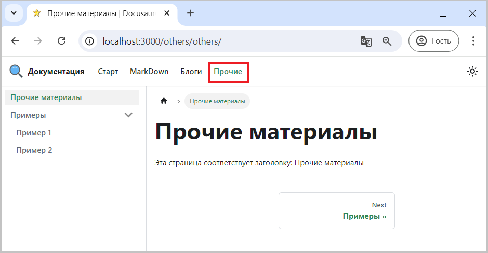The height and width of the screenshot is (253, 488).
Task: Click the address bar URL
Action: coord(162,41)
